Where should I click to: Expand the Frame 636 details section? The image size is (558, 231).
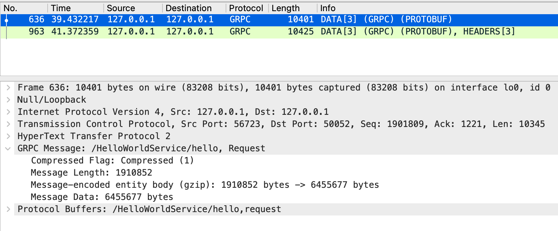tap(8, 87)
